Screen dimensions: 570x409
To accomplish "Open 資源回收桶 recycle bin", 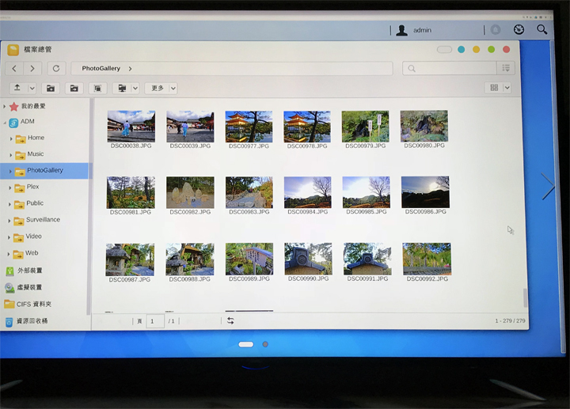I will coord(32,320).
